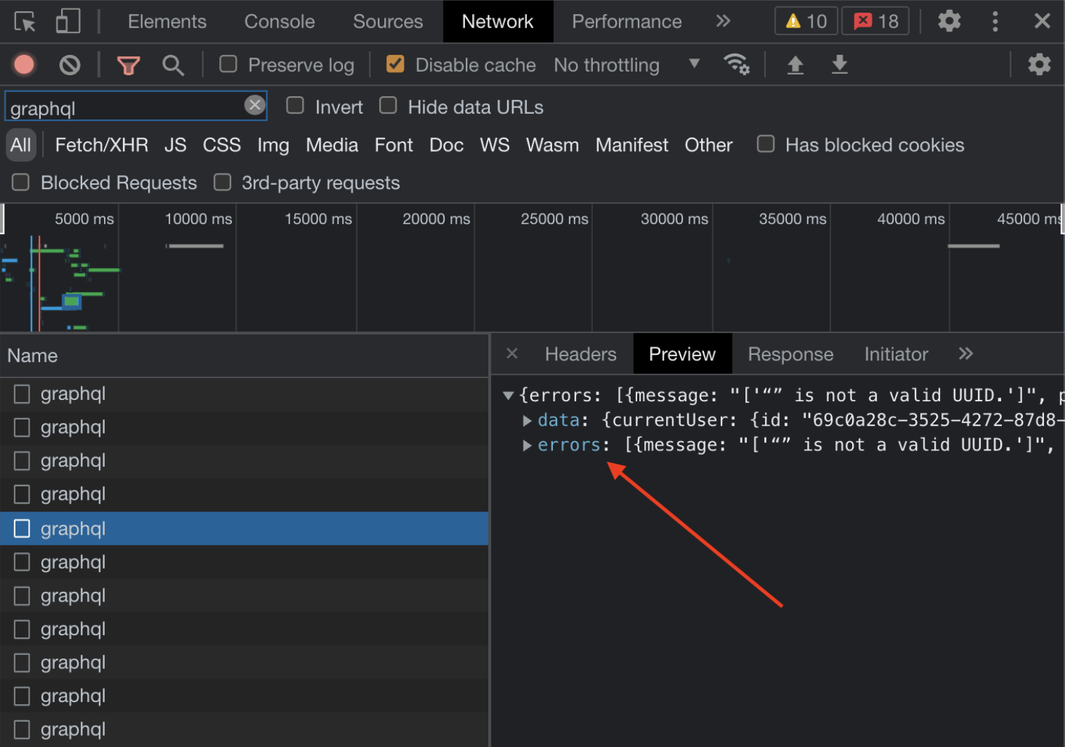Open the network filter funnel

click(x=128, y=64)
